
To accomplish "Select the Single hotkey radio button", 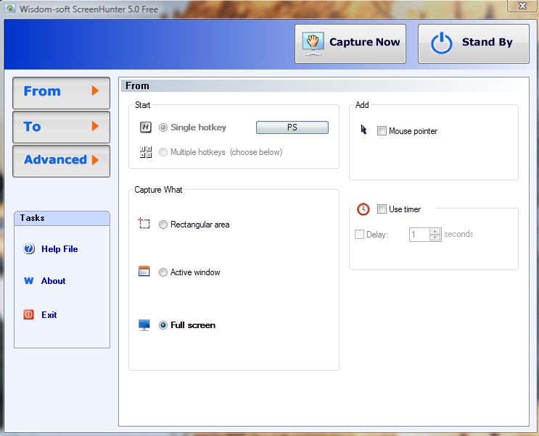I will [x=163, y=127].
